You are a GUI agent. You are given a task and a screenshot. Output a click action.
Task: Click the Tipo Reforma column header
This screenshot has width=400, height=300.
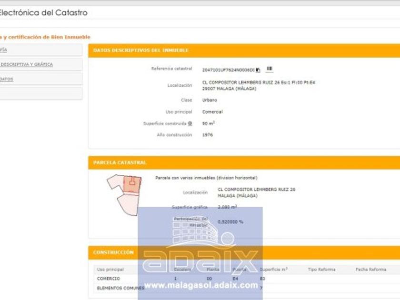321,270
